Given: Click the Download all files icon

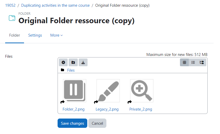Looking at the screenshot, I should (83, 62).
